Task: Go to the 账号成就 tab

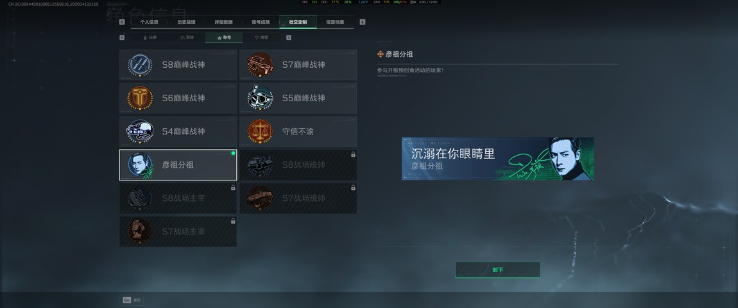Action: tap(261, 22)
